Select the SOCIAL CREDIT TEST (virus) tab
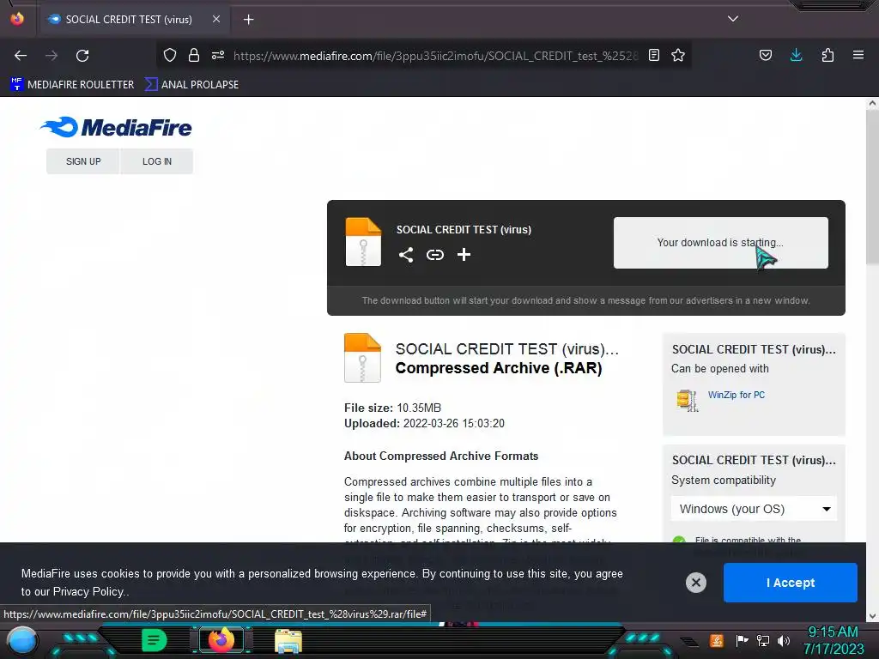Screen dimensions: 879x659 (135, 19)
